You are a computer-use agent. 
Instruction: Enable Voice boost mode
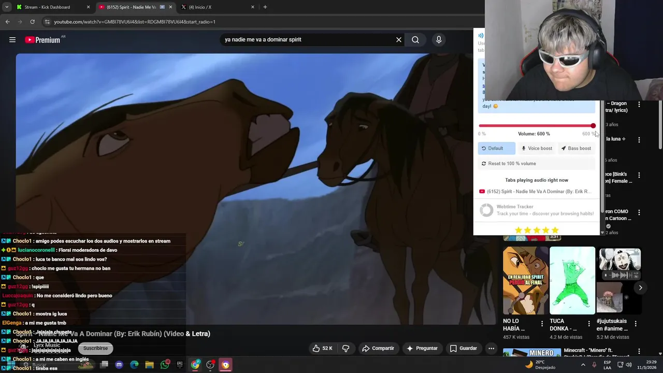(537, 148)
